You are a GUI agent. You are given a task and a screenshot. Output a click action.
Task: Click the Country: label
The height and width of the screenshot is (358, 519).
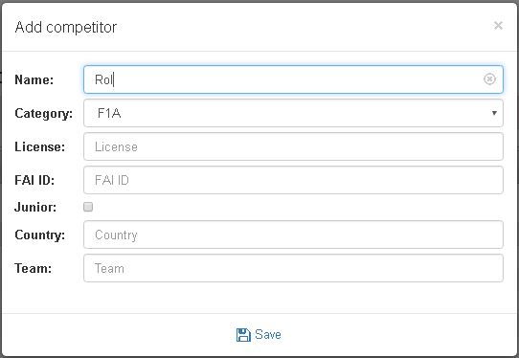pos(39,235)
